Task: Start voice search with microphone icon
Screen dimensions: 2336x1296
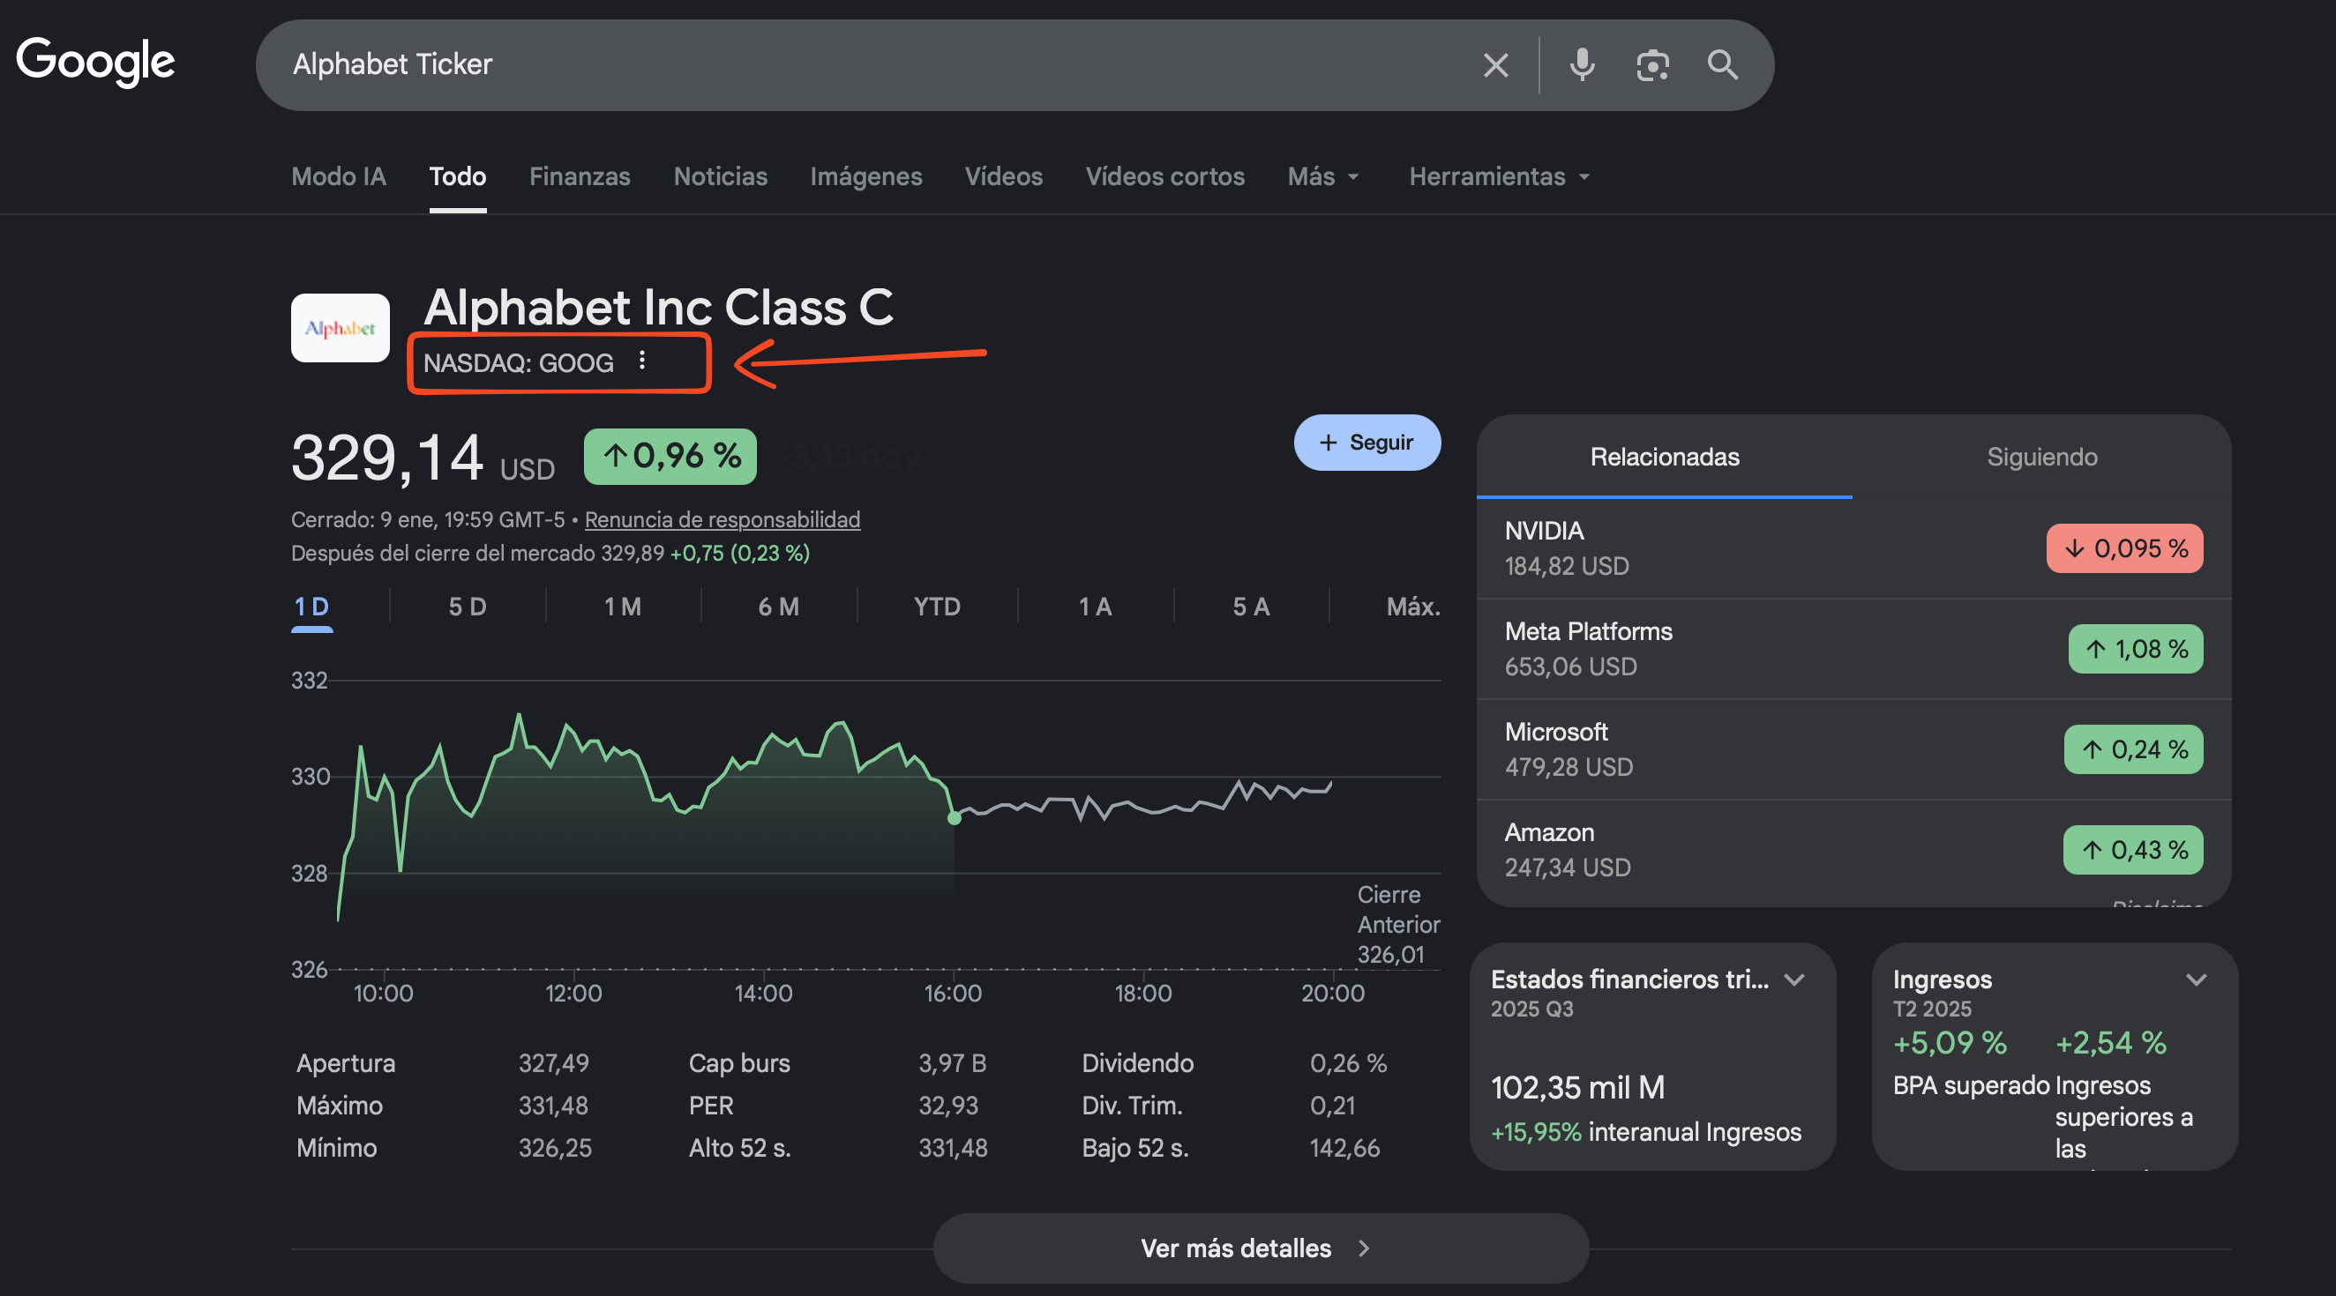Action: (1582, 65)
